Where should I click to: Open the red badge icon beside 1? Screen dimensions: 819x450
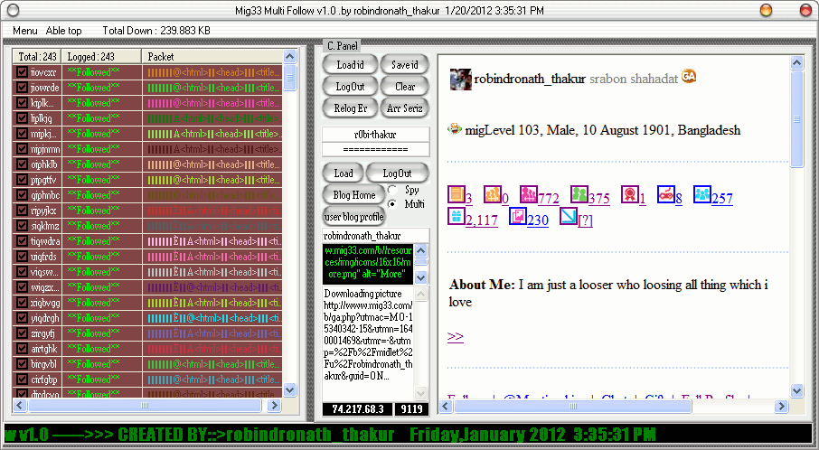coord(630,194)
